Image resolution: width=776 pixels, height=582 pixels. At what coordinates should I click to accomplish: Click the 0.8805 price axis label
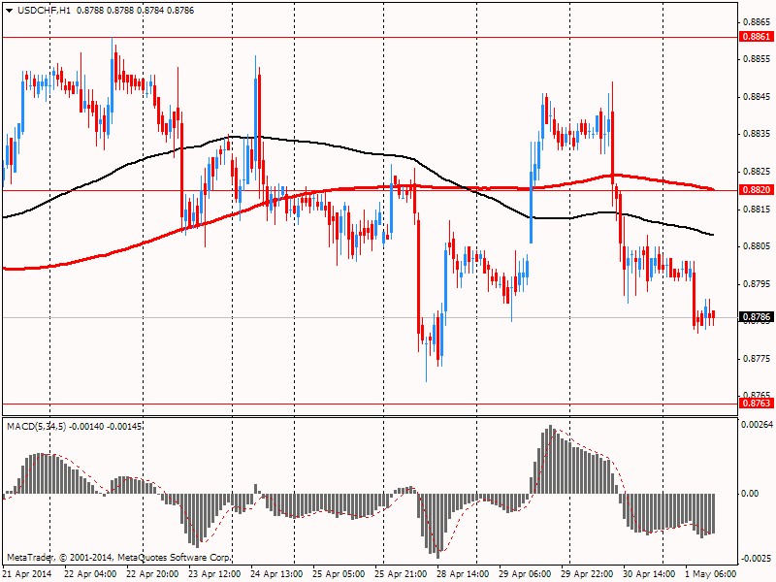click(x=757, y=246)
